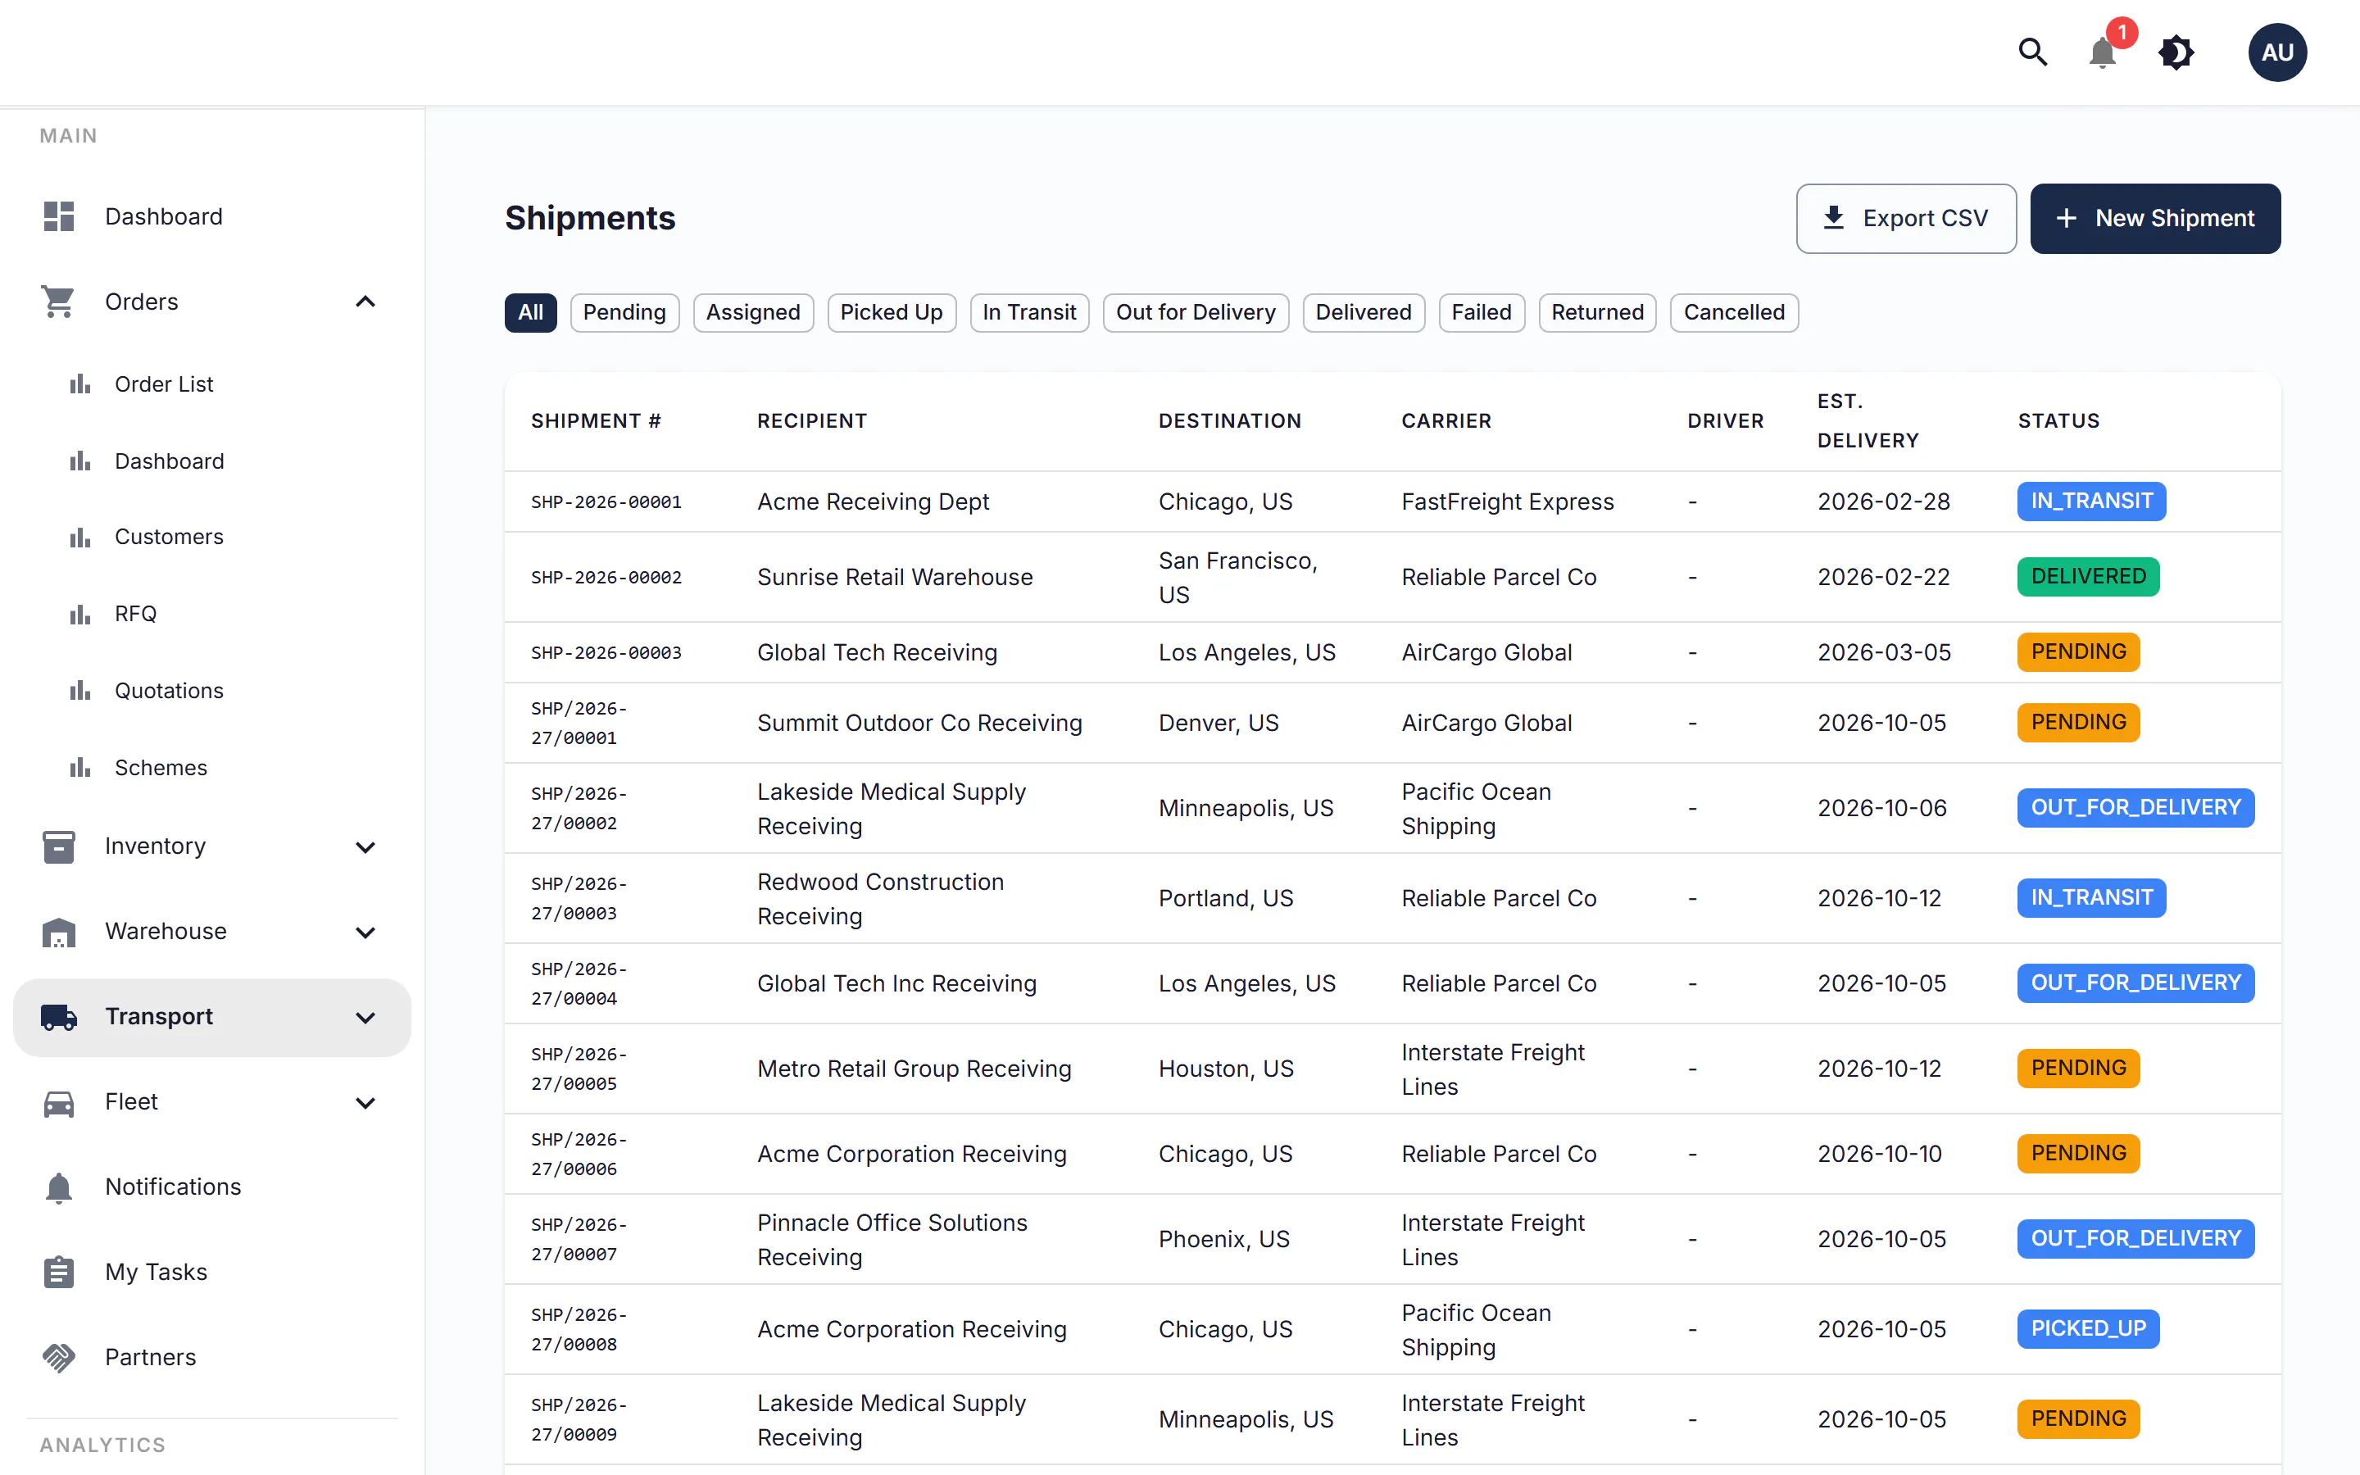Screen dimensions: 2360x1475
Task: Open the search magnifier icon
Action: pos(2032,52)
